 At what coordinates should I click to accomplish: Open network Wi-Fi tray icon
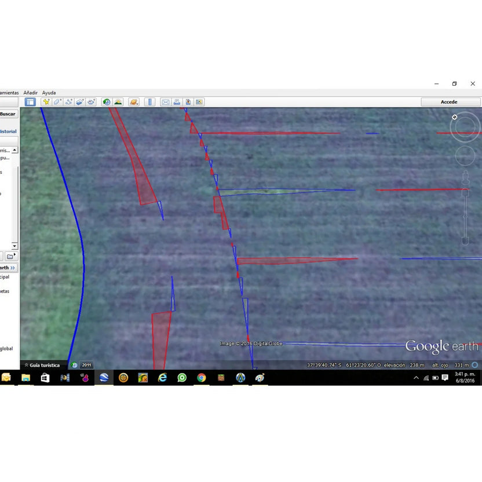pos(426,378)
